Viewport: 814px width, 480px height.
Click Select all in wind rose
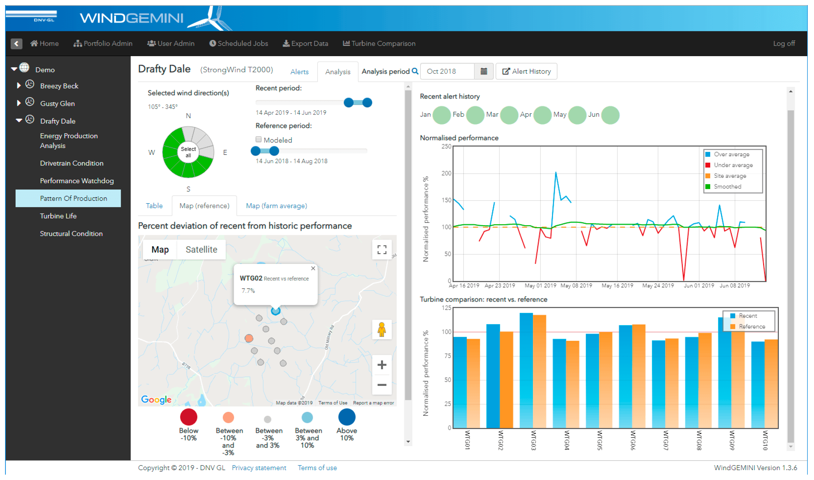[188, 152]
